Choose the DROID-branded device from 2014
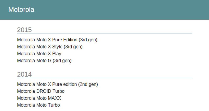Viewport: 209px width, 111px height. point(41,91)
